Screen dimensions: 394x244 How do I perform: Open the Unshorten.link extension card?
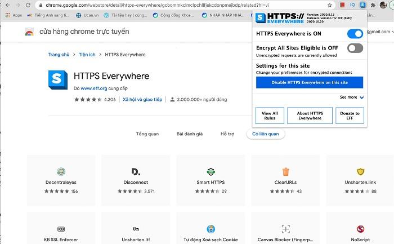tap(360, 180)
